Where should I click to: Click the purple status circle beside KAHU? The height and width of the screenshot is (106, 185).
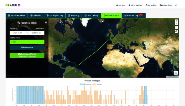pos(19,5)
